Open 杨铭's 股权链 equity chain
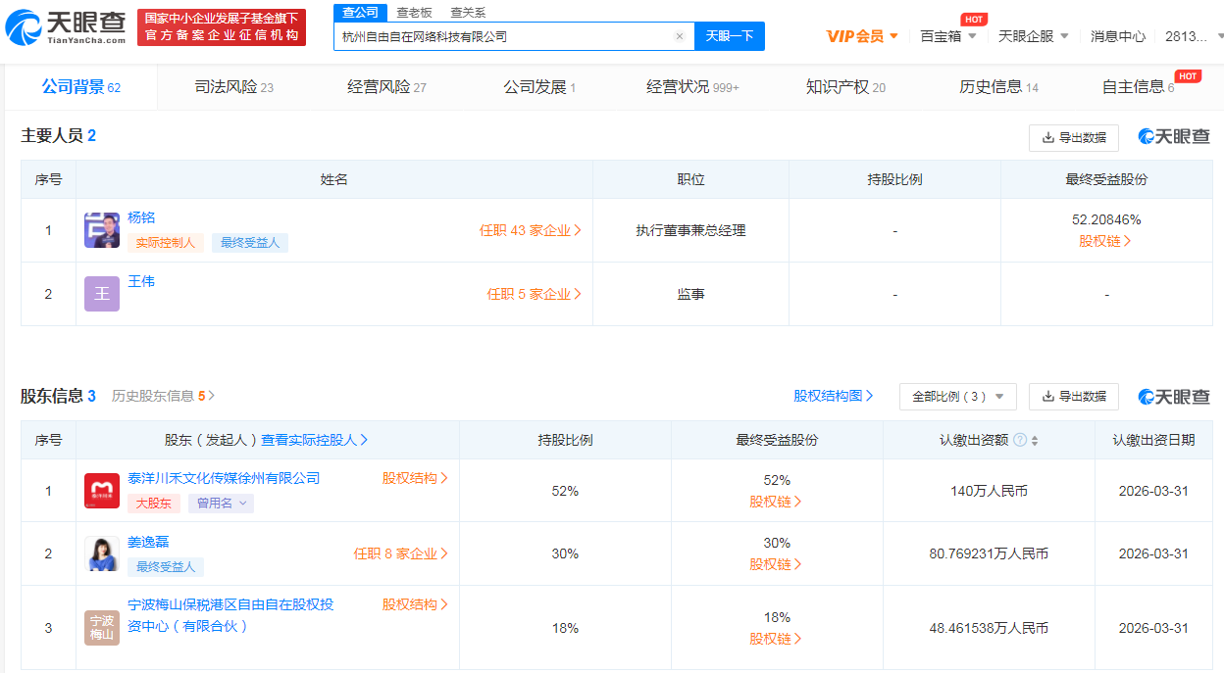1224x673 pixels. [x=1105, y=241]
